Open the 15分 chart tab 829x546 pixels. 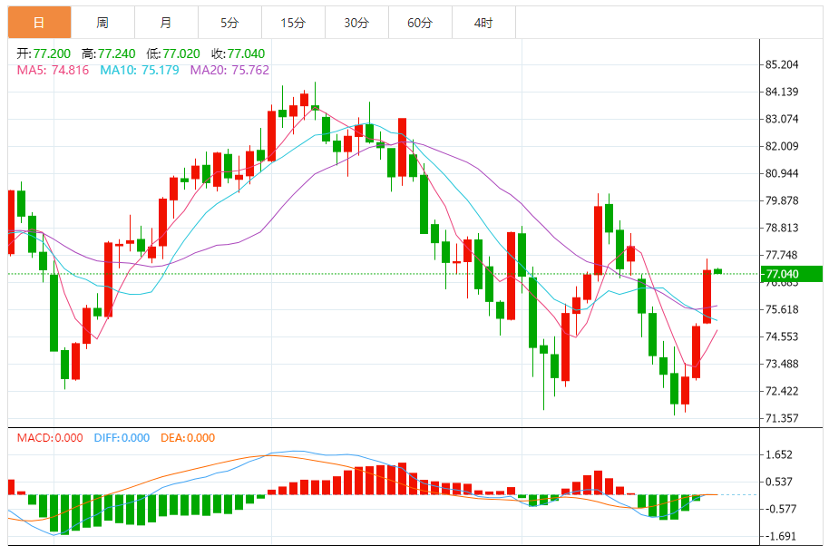(x=293, y=22)
